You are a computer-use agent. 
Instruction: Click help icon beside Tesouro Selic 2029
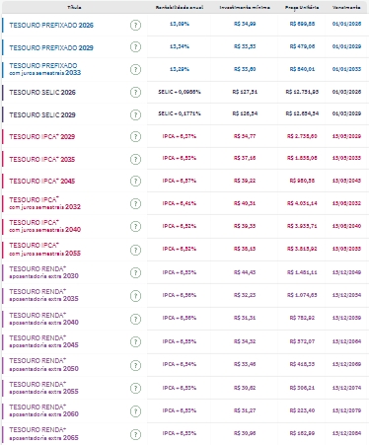click(135, 114)
